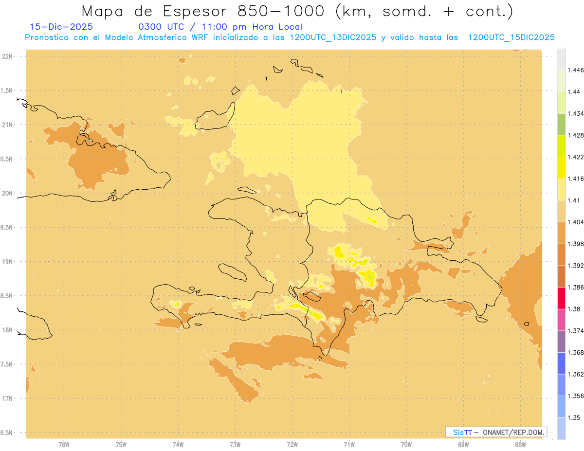Click the longitude label '76W'
Image resolution: width=584 pixels, height=451 pixels.
(64, 444)
